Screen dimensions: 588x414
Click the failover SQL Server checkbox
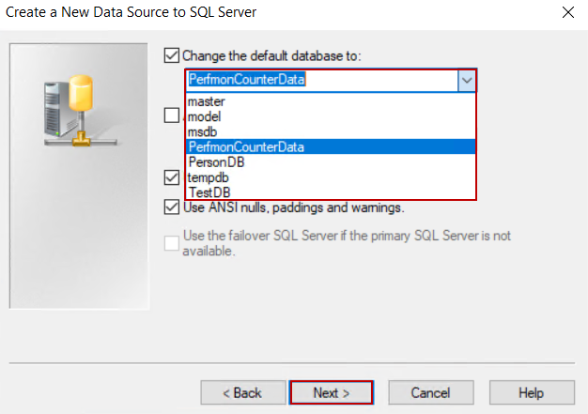coord(172,243)
